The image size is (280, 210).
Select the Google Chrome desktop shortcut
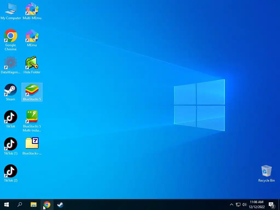pyautogui.click(x=11, y=40)
